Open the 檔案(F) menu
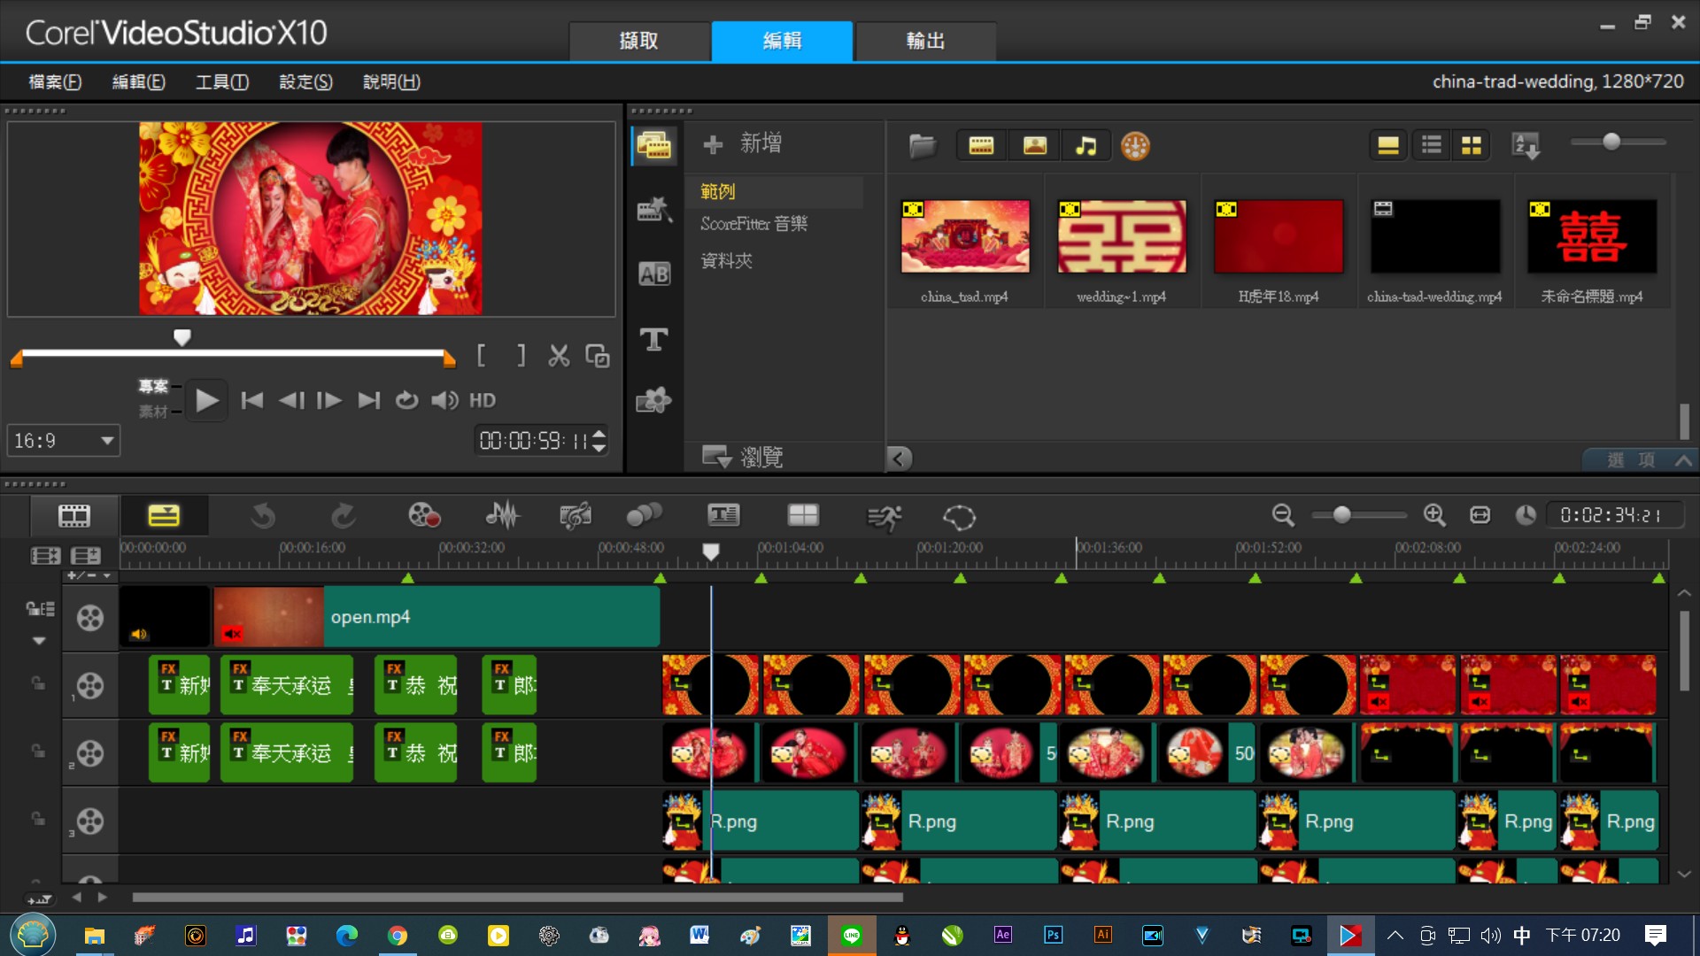The image size is (1700, 956). (55, 81)
